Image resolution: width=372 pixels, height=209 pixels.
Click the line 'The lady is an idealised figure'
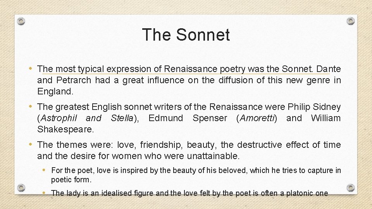coord(189,193)
